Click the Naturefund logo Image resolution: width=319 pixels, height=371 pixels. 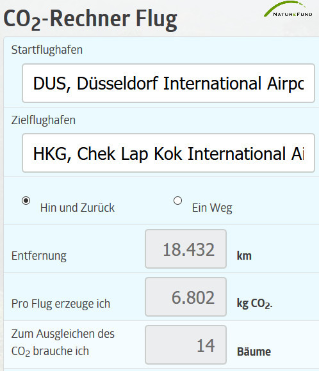[288, 9]
